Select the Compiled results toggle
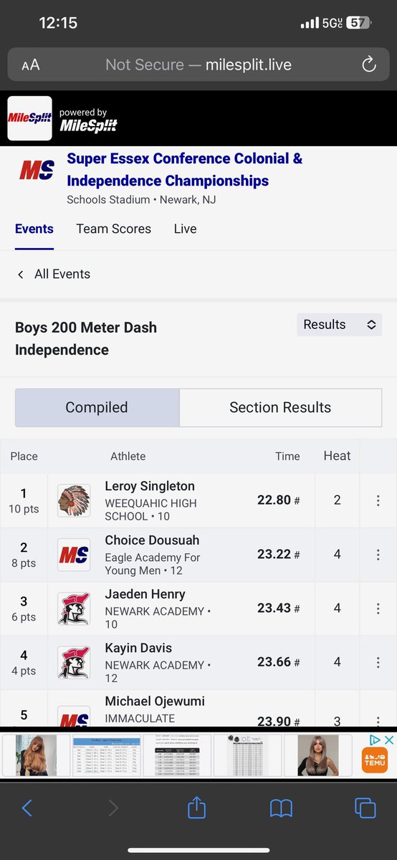The height and width of the screenshot is (860, 397). 97,408
